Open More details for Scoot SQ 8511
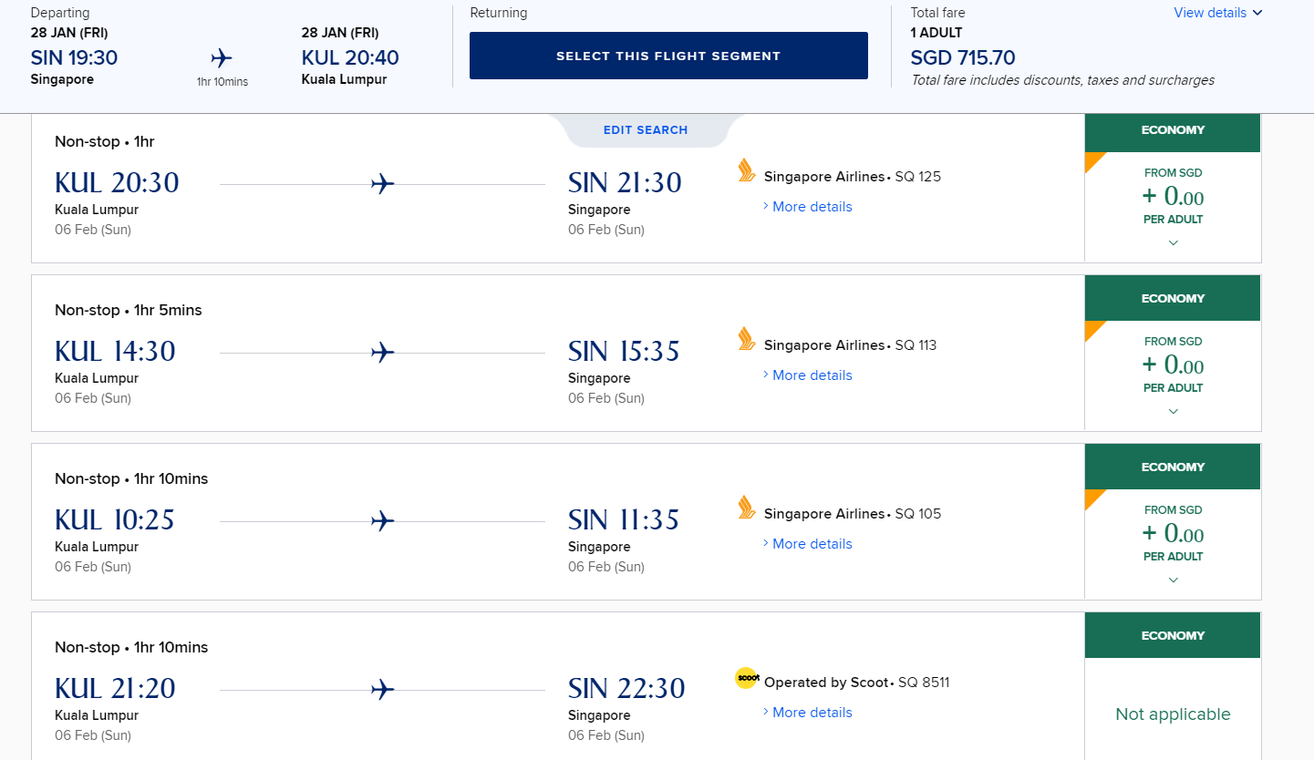Image resolution: width=1314 pixels, height=760 pixels. click(812, 713)
